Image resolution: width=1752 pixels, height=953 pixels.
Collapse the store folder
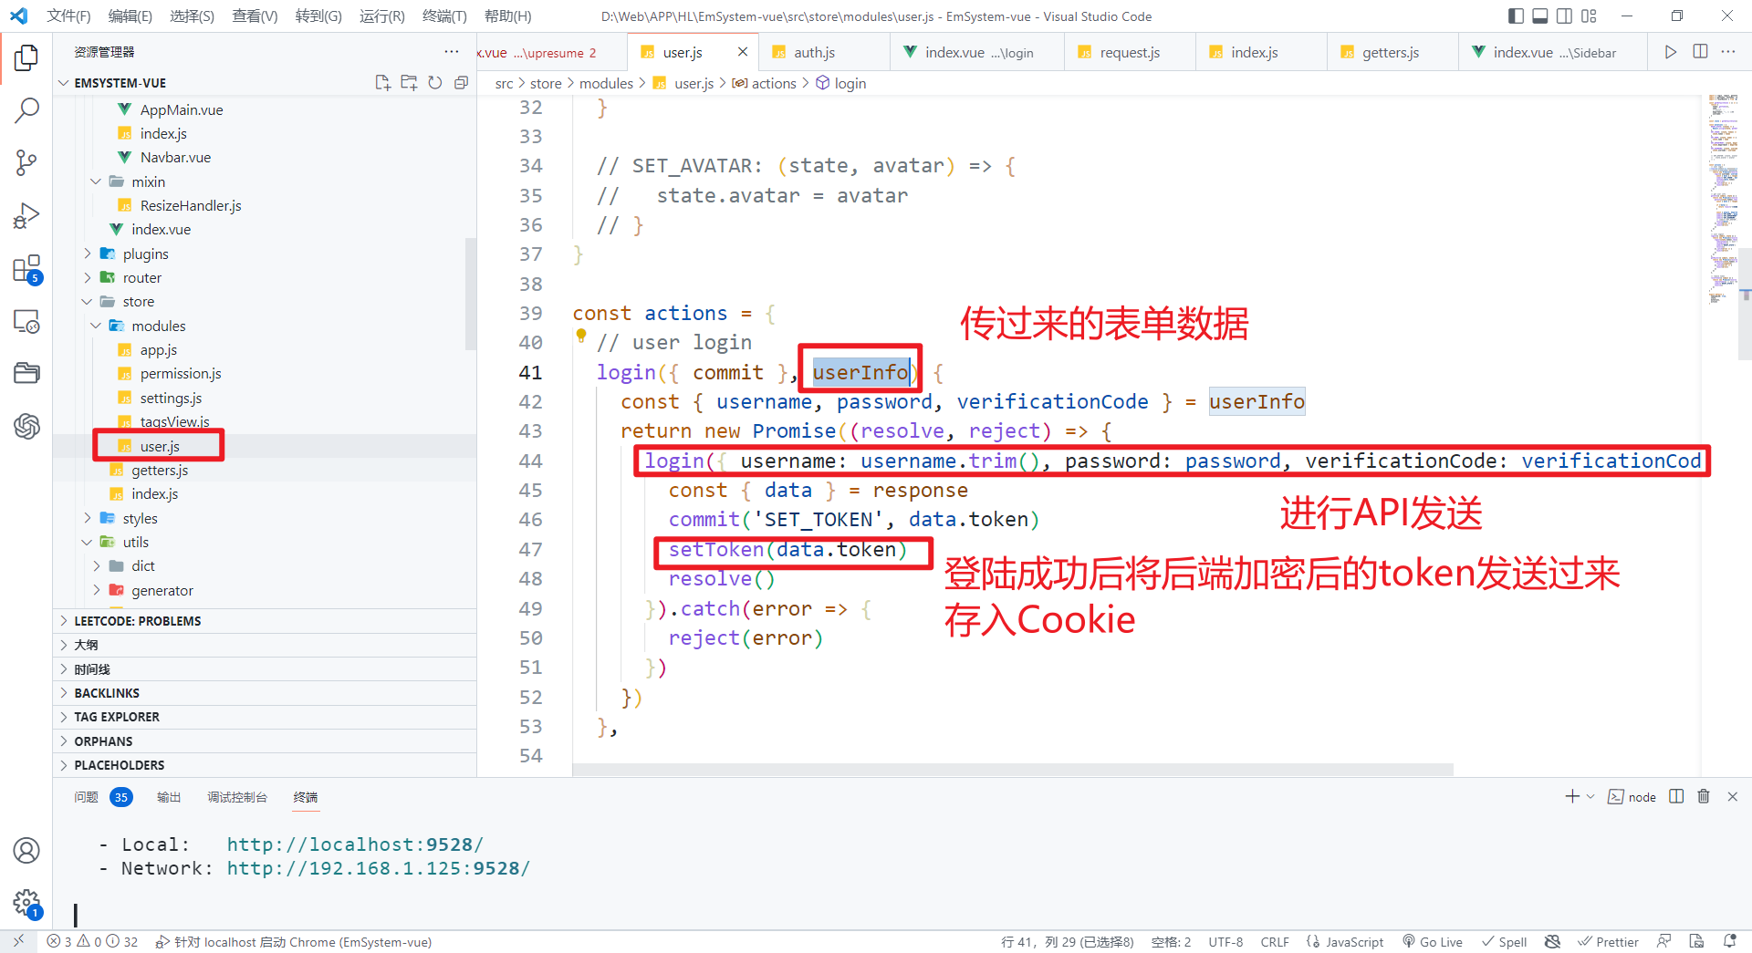point(139,302)
